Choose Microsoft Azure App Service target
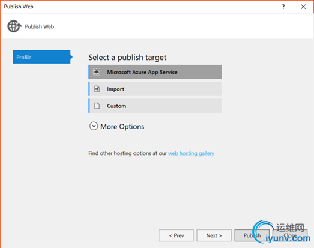The image size is (314, 248). pos(155,72)
